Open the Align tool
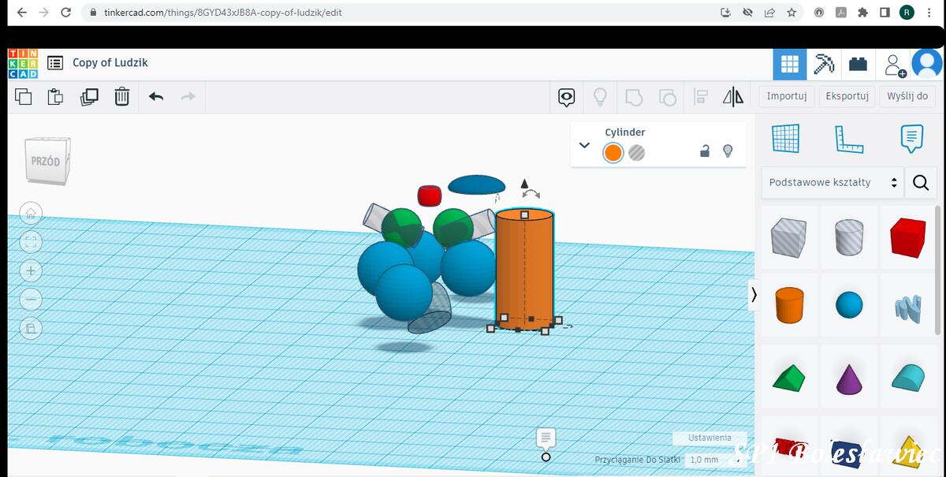 point(700,97)
